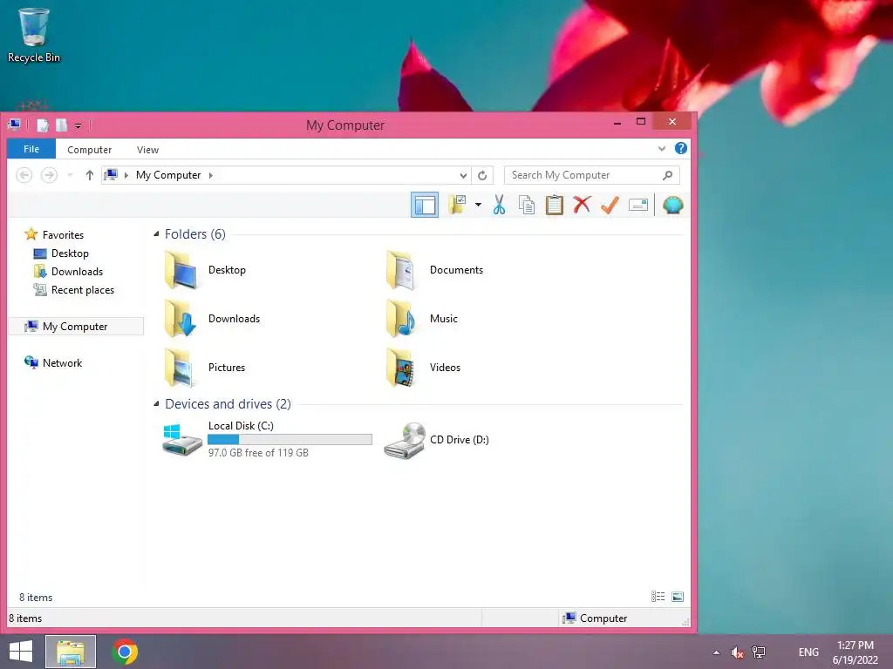Select CD Drive (D:)
The width and height of the screenshot is (893, 669).
tap(437, 440)
